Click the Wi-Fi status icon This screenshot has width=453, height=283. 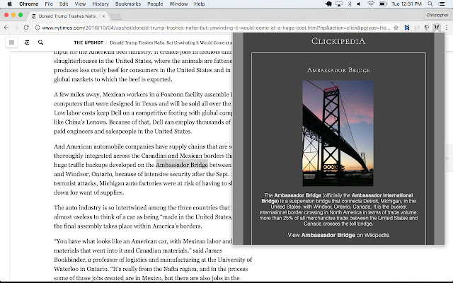(x=371, y=4)
